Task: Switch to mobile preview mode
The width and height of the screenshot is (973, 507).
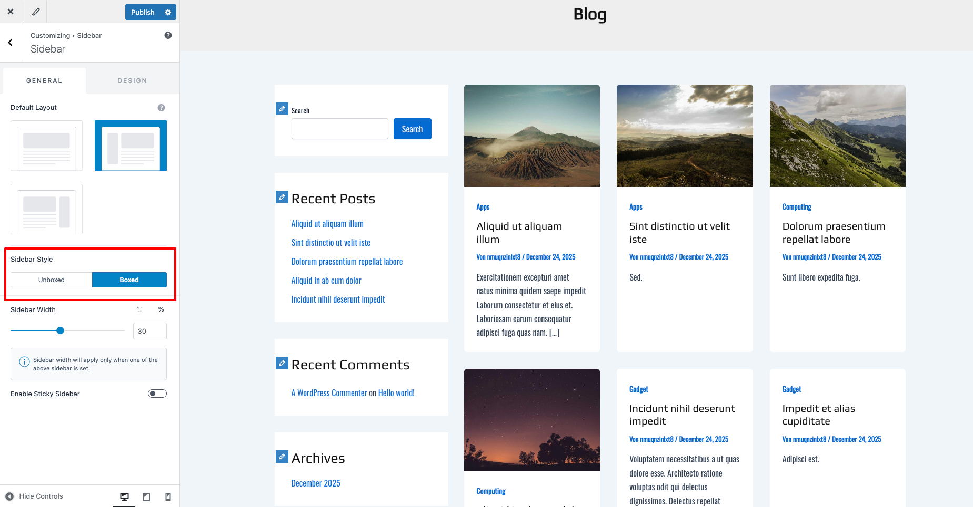Action: coord(168,496)
